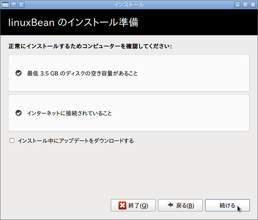This screenshot has width=258, height=220.
Task: Maximize the installer window
Action: click(245, 5)
